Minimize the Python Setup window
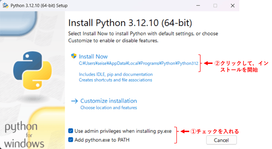This screenshot has height=149, width=272. (198, 6)
